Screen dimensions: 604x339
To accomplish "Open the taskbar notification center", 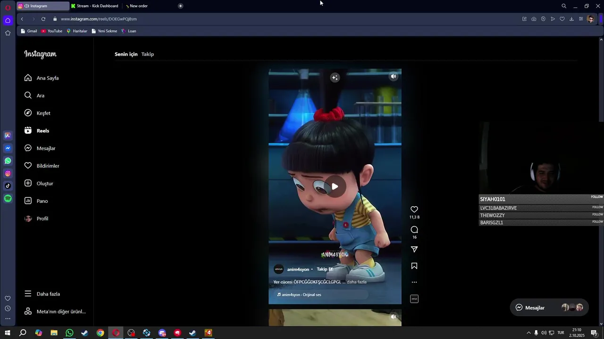I will coord(594,333).
